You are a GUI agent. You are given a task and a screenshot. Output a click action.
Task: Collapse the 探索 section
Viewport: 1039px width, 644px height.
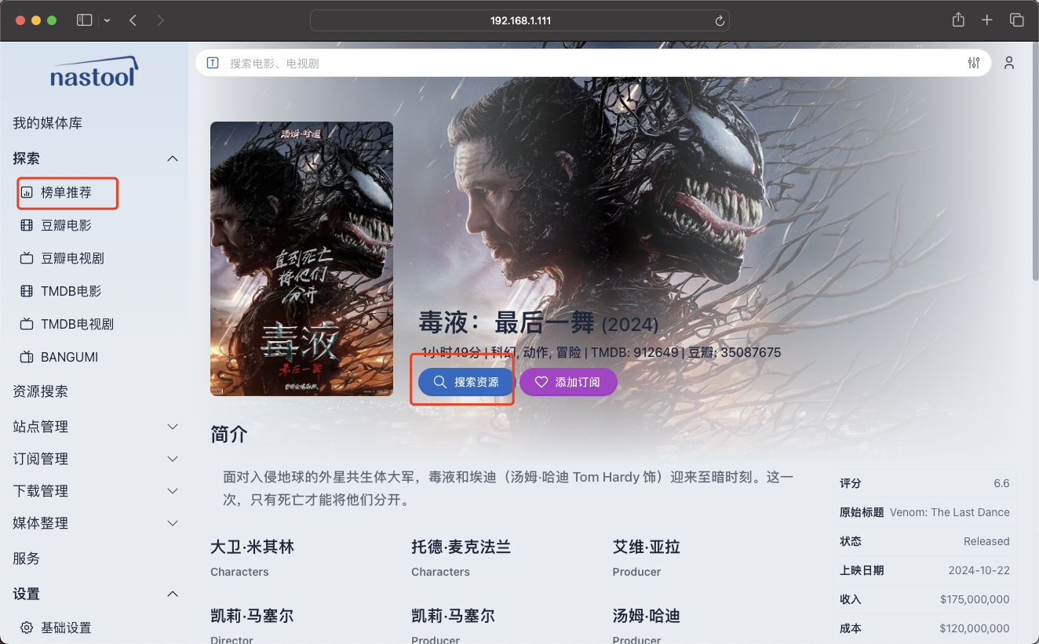coord(173,159)
